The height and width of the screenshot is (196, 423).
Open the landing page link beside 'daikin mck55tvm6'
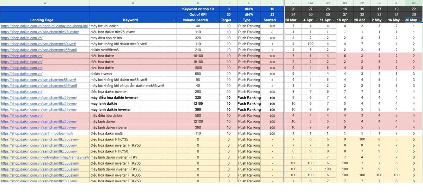pos(38,50)
